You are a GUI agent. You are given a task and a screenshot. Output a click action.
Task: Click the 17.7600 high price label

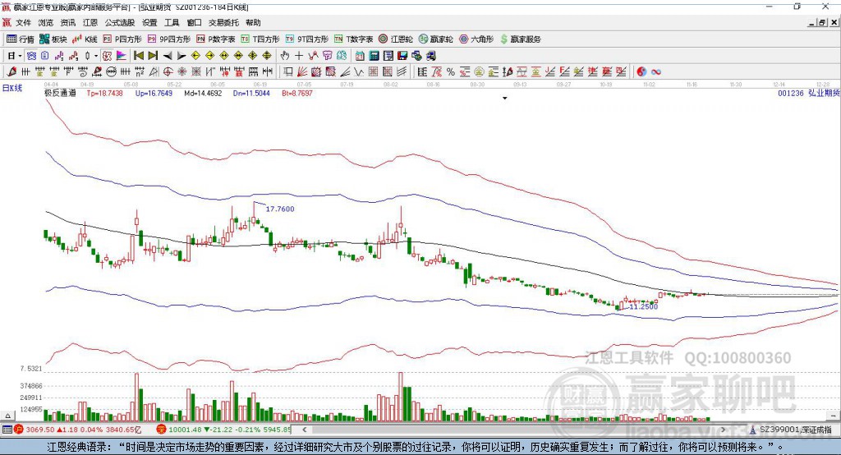click(280, 209)
